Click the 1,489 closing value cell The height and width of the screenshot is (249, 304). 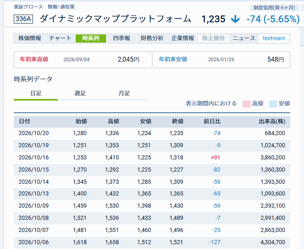pos(176,218)
